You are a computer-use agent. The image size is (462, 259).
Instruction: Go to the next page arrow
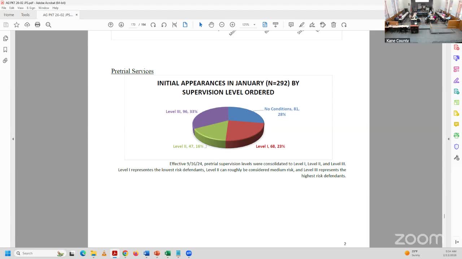click(121, 25)
